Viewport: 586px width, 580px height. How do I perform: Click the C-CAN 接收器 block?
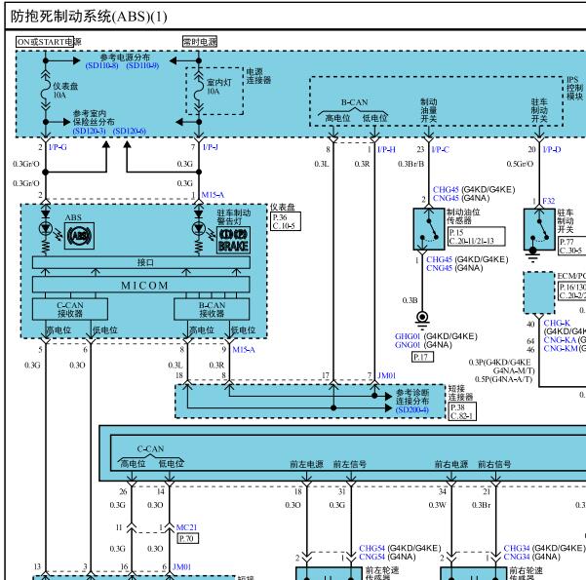70,309
